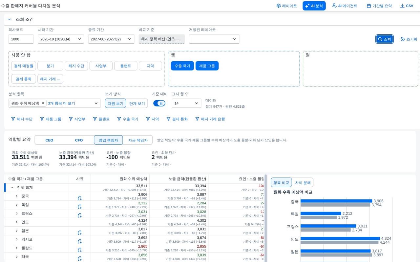420x262 pixels.
Task: Click the gear icon beside 레이아웃
Action: pos(279,6)
